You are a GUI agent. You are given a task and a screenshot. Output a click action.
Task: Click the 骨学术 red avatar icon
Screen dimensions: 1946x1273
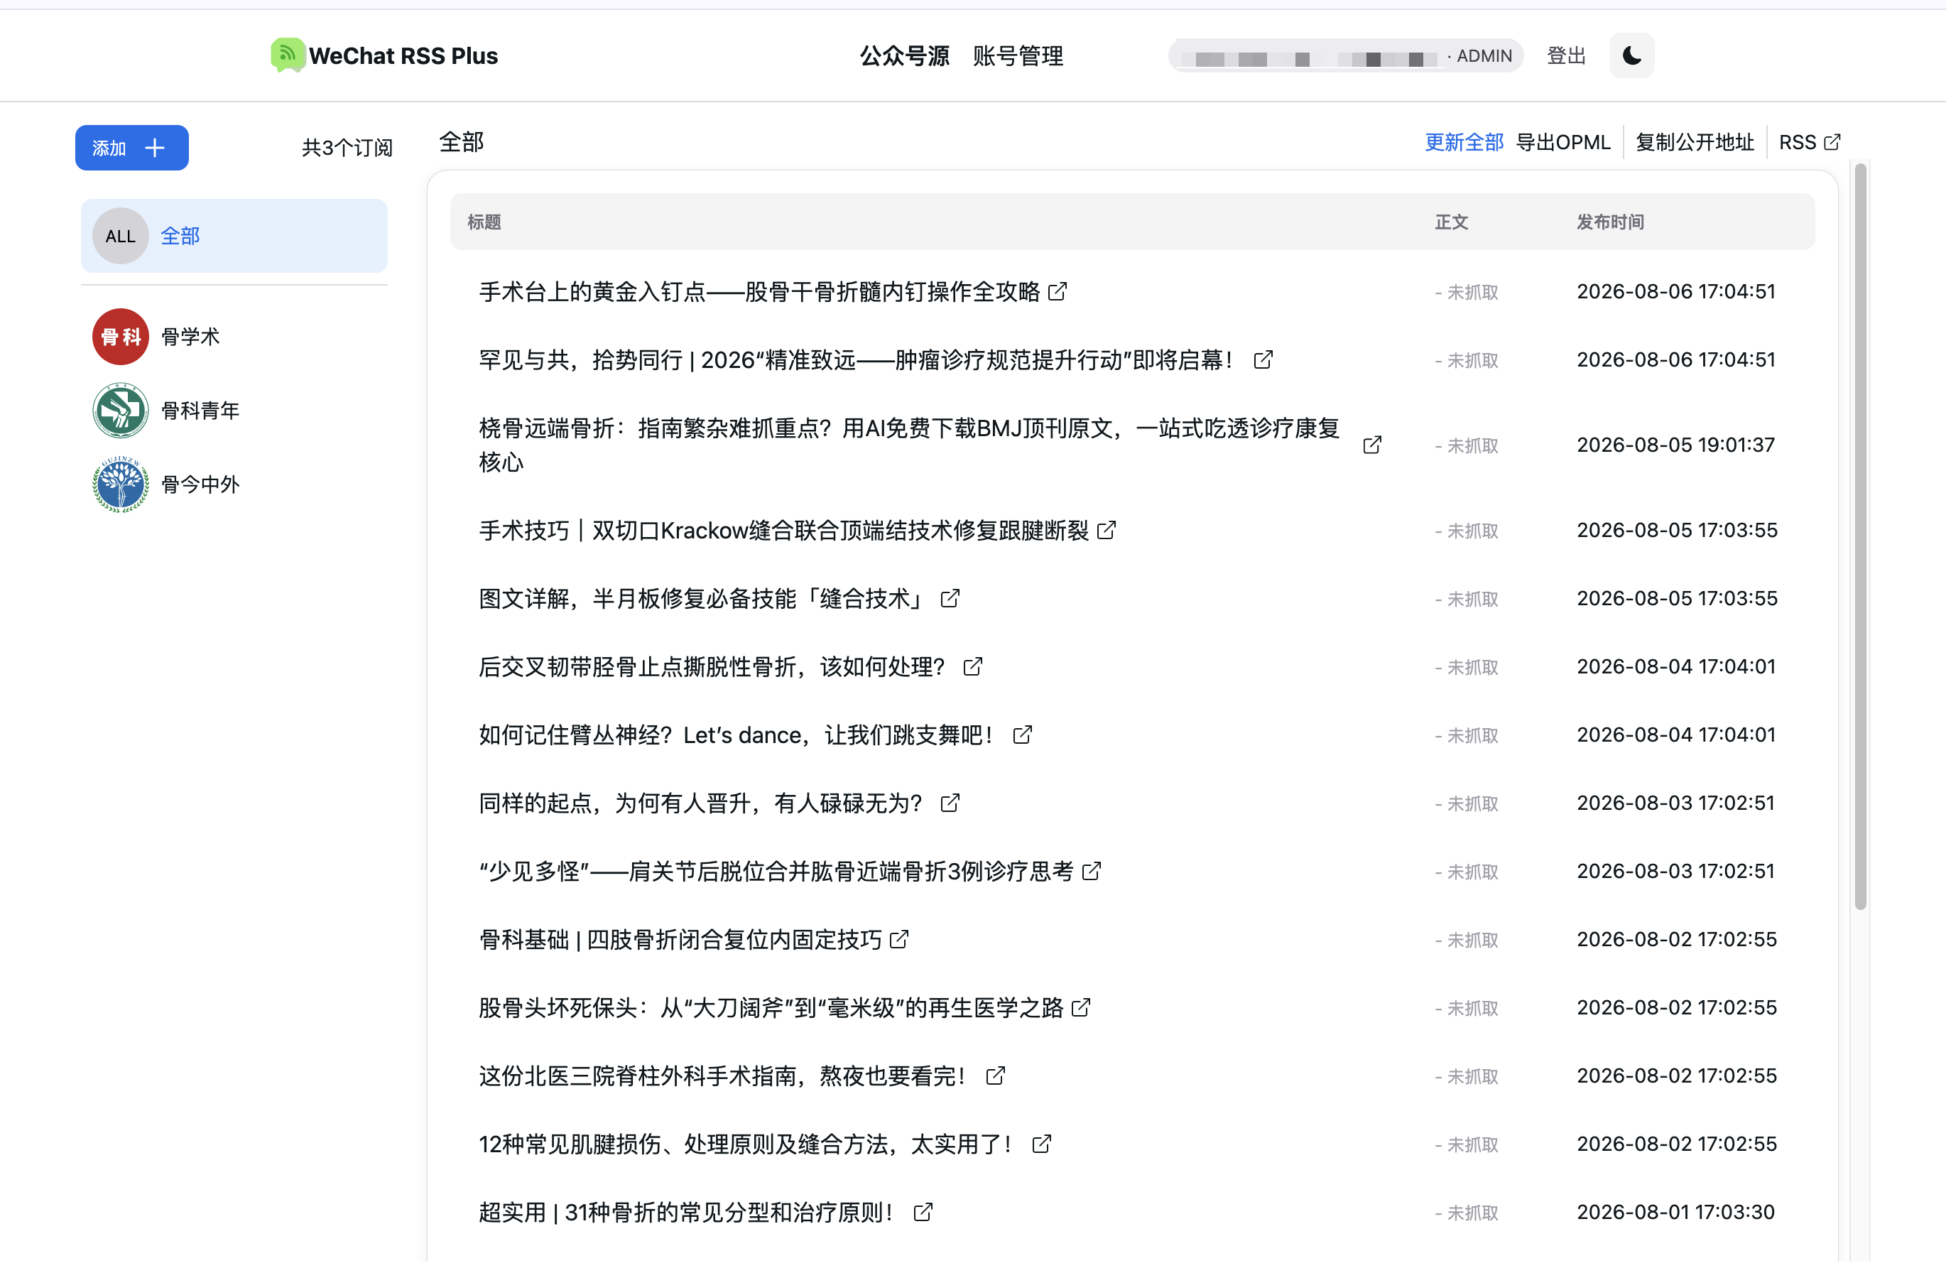120,337
